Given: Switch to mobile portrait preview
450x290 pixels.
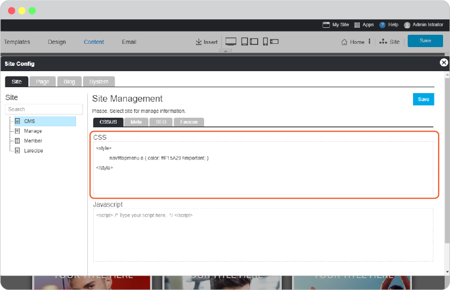Looking at the screenshot, I should click(266, 42).
